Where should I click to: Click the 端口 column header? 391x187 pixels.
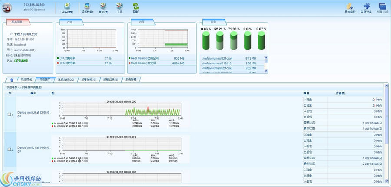(33, 93)
